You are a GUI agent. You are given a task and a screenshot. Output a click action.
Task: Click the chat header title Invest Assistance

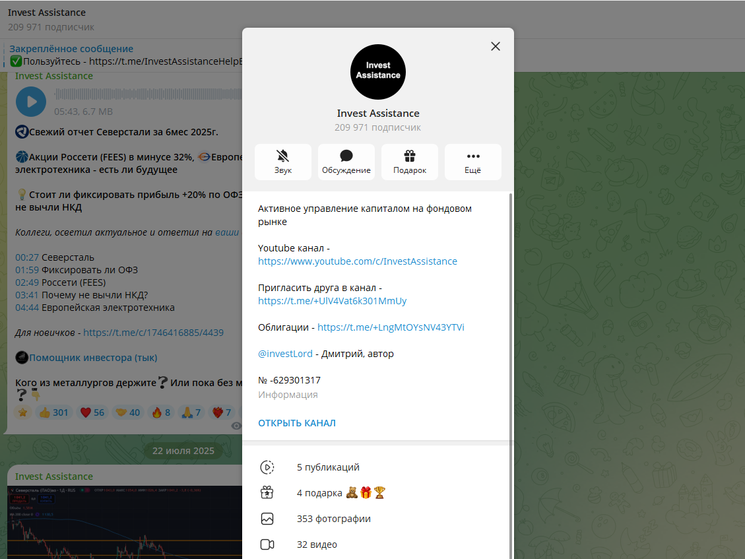pyautogui.click(x=47, y=13)
